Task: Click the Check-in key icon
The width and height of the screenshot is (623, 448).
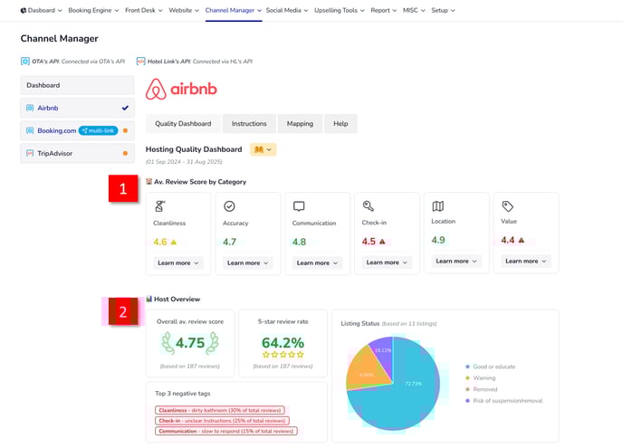Action: 369,206
